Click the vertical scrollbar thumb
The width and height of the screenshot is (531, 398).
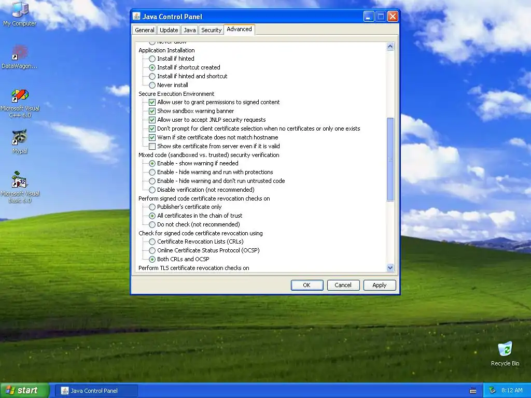390,160
